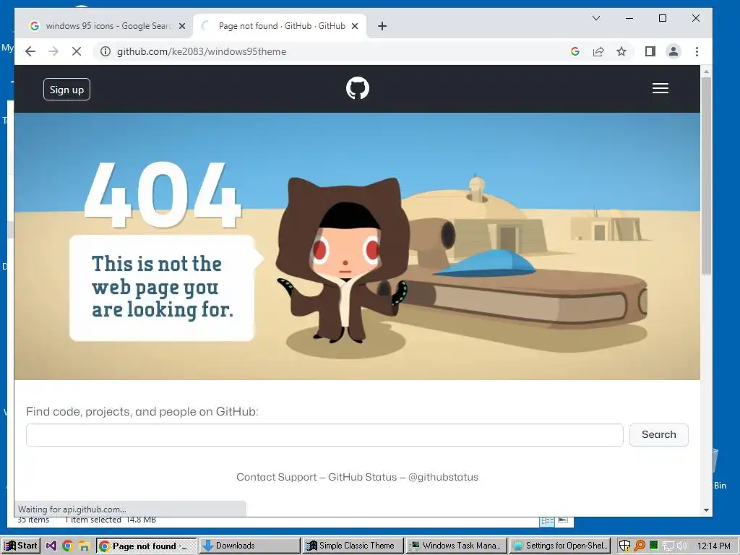
Task: Open Chrome three-dot menu
Action: (x=697, y=51)
